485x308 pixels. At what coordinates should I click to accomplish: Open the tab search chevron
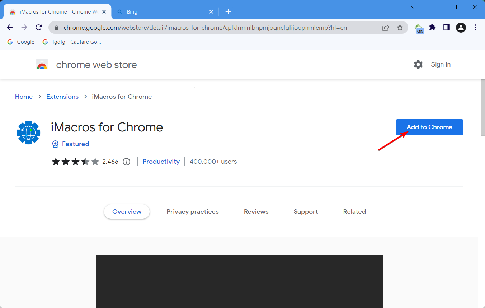coord(414,7)
